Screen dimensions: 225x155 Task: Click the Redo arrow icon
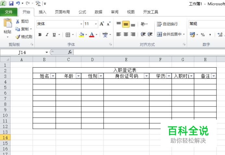click(x=28, y=3)
